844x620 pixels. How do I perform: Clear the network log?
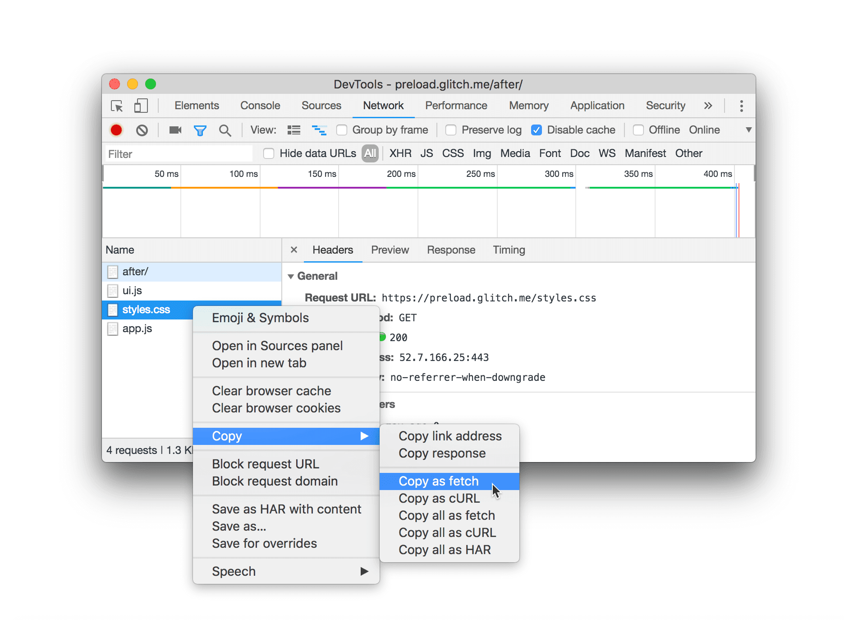pyautogui.click(x=142, y=130)
